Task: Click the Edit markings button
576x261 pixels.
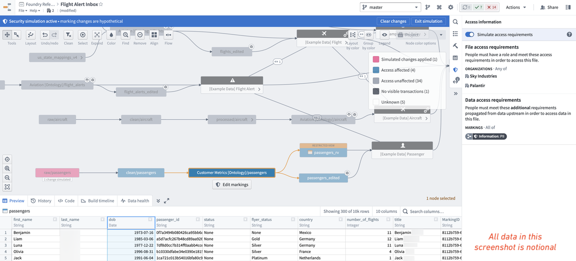Action: tap(231, 185)
